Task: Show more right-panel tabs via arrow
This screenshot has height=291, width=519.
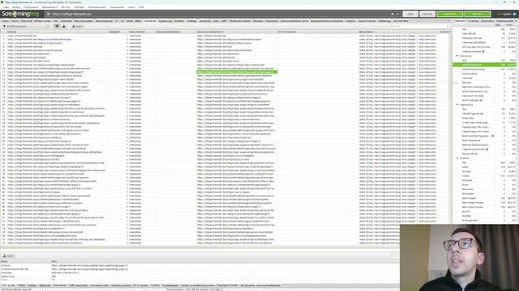Action: 516,21
